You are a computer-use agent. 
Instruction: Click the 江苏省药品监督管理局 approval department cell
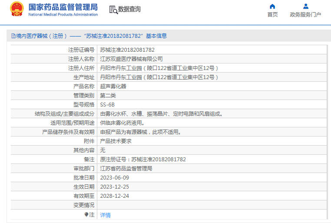pyautogui.click(x=126, y=169)
